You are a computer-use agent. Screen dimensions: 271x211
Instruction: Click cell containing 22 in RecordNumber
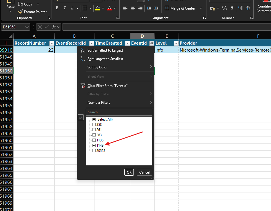(34, 50)
